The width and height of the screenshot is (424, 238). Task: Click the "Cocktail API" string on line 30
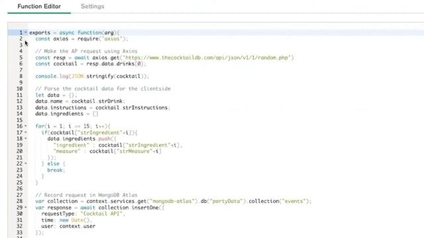point(101,214)
